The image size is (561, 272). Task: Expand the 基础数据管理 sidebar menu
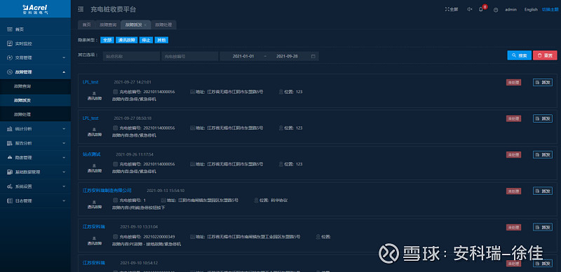click(64, 172)
